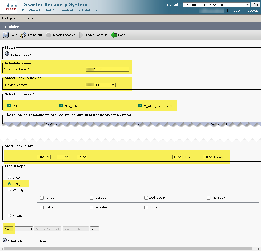Screen dimensions: 261x251
Task: Open the Backup menu
Action: [9, 18]
